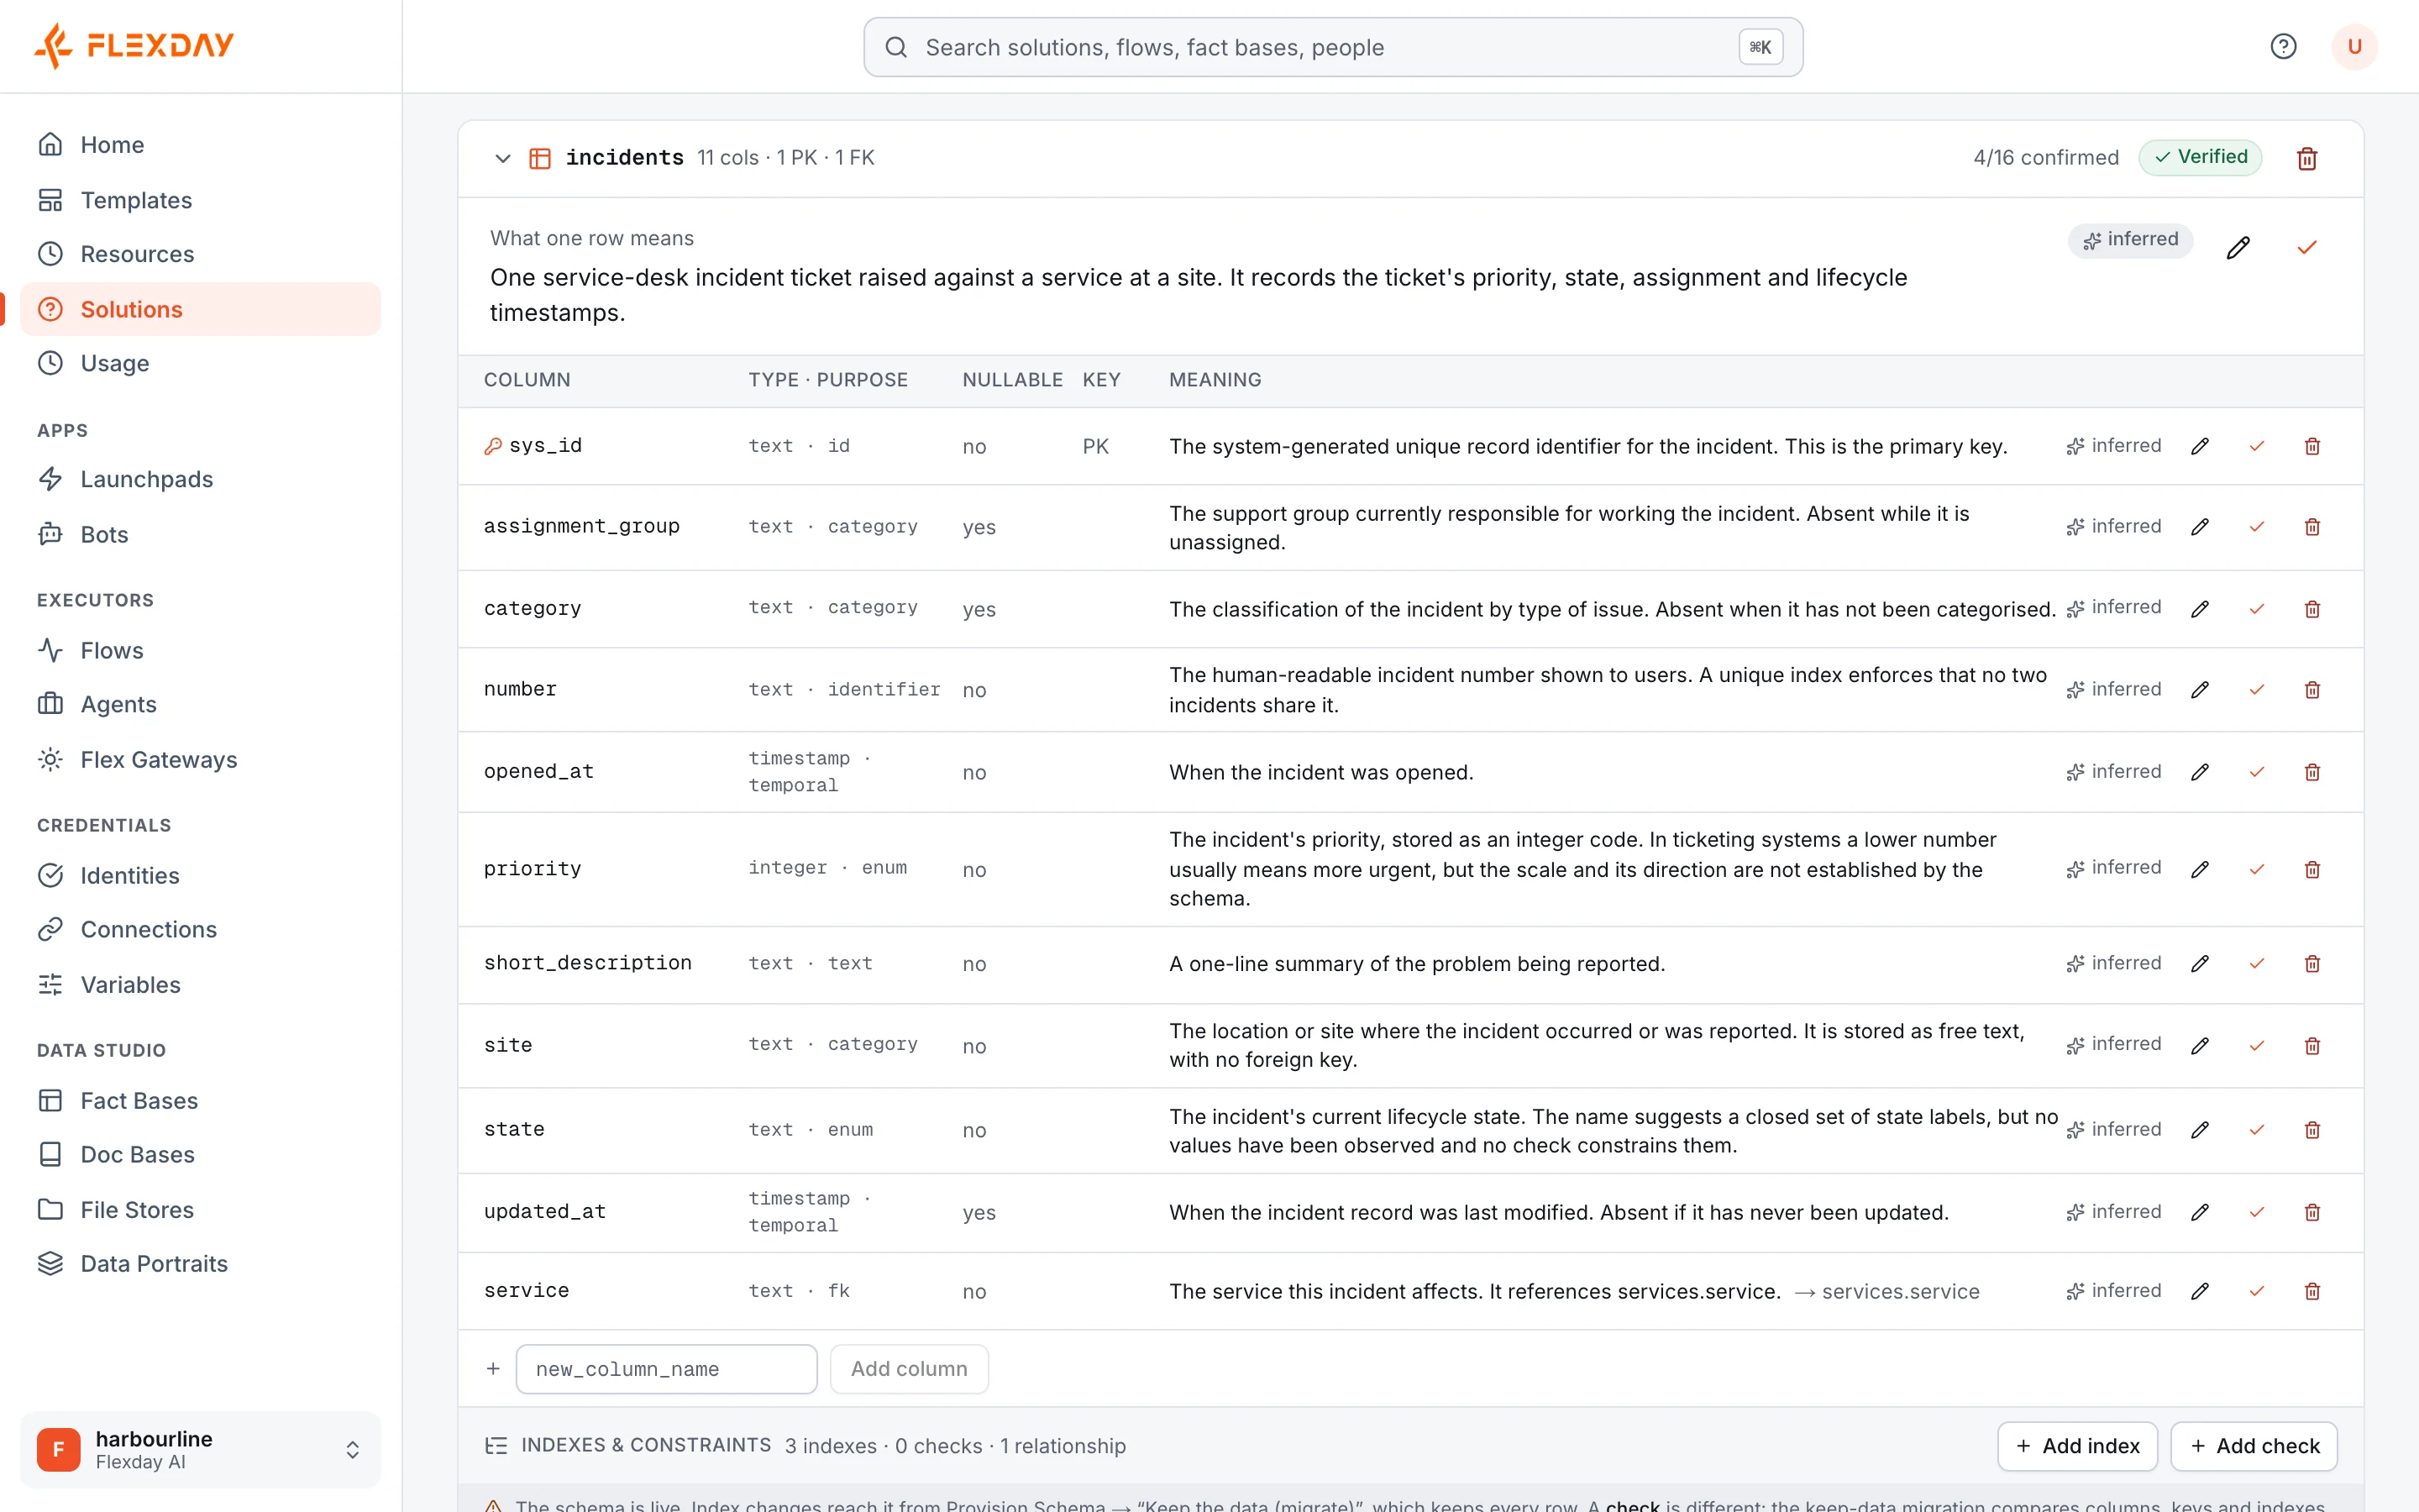Image resolution: width=2419 pixels, height=1512 pixels.
Task: Click the FlexDay logo
Action: click(x=133, y=45)
